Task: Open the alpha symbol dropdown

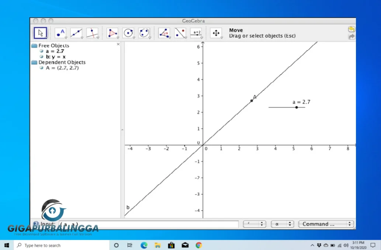Action: pyautogui.click(x=282, y=224)
